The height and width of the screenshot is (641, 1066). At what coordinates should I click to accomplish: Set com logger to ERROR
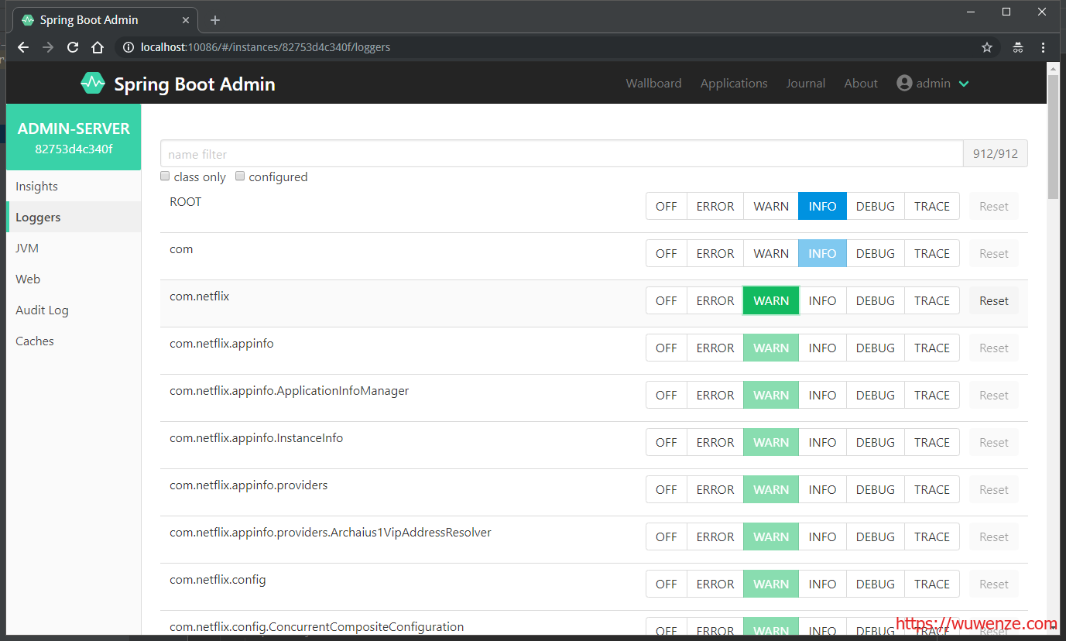[715, 253]
